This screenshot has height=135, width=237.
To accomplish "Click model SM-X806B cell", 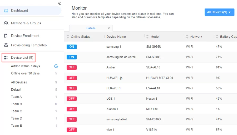I will click(x=154, y=119).
